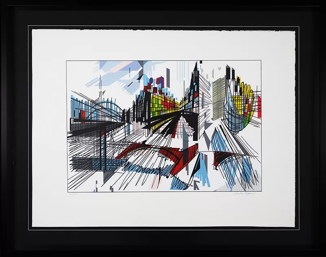Click the red rectangle at the right edge

(259, 106)
